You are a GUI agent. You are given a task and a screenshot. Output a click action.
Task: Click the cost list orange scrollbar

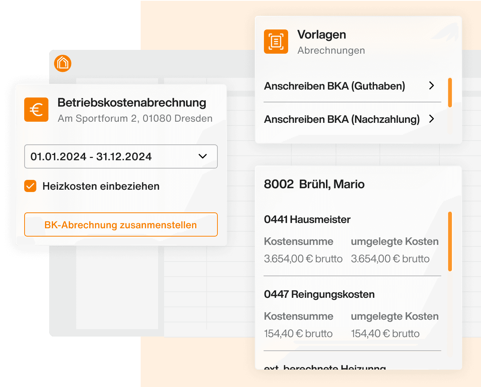(450, 241)
